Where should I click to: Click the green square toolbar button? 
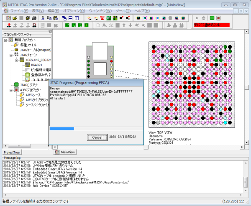pos(212,18)
